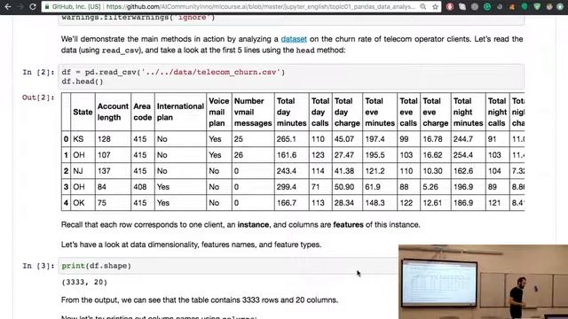568x319 pixels.
Task: Click the 'In [3]:' cell prompt
Action: click(x=38, y=266)
